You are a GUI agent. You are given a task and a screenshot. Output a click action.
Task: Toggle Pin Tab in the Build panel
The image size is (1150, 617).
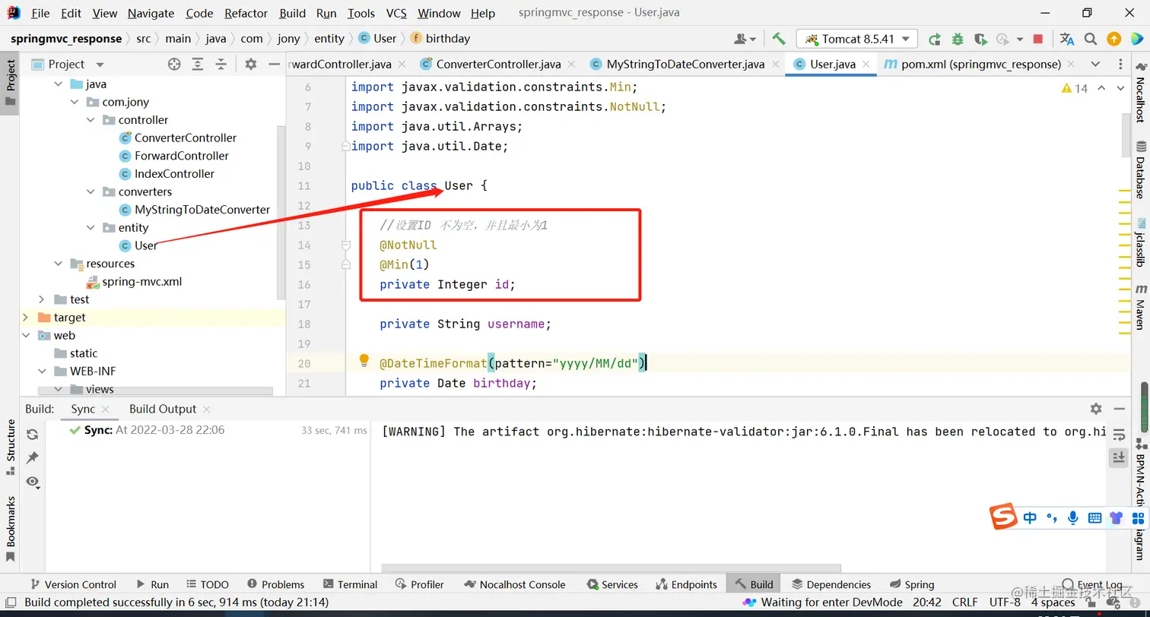pyautogui.click(x=32, y=457)
